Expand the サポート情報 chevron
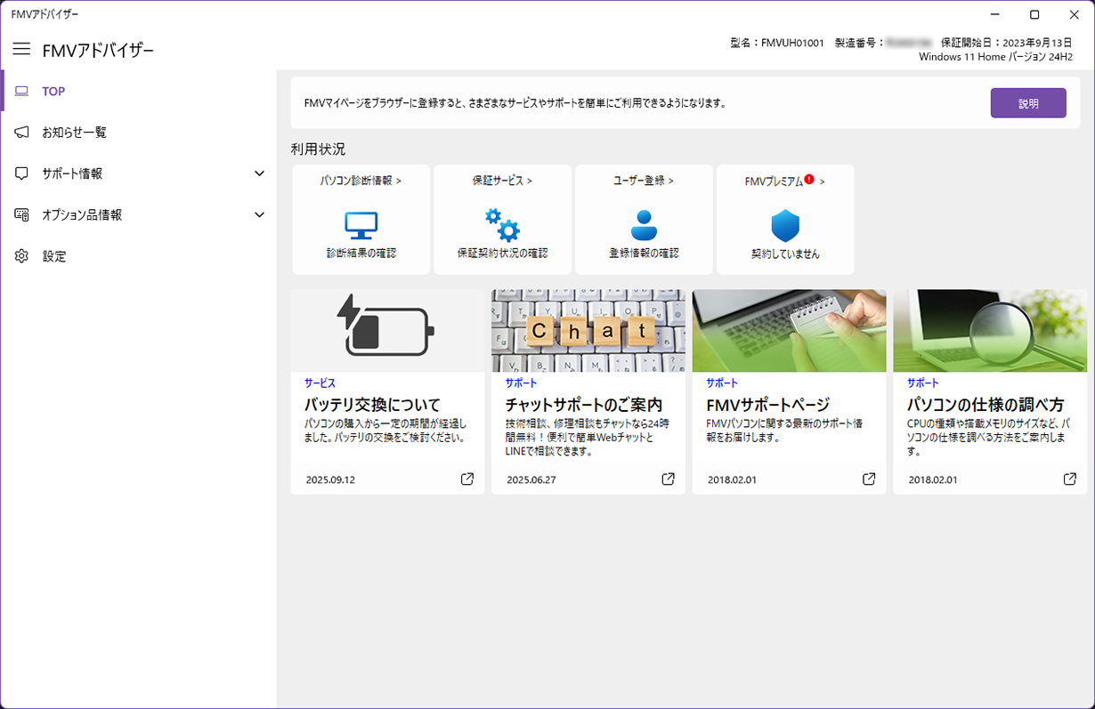This screenshot has width=1095, height=709. pyautogui.click(x=259, y=173)
